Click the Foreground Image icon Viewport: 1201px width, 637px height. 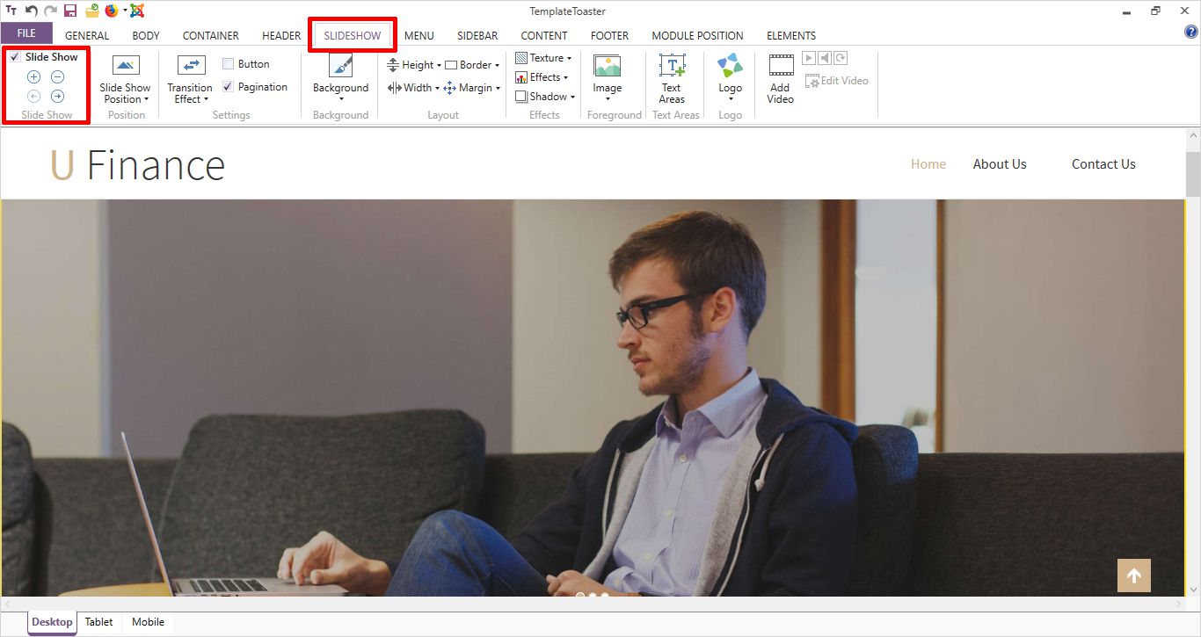607,68
